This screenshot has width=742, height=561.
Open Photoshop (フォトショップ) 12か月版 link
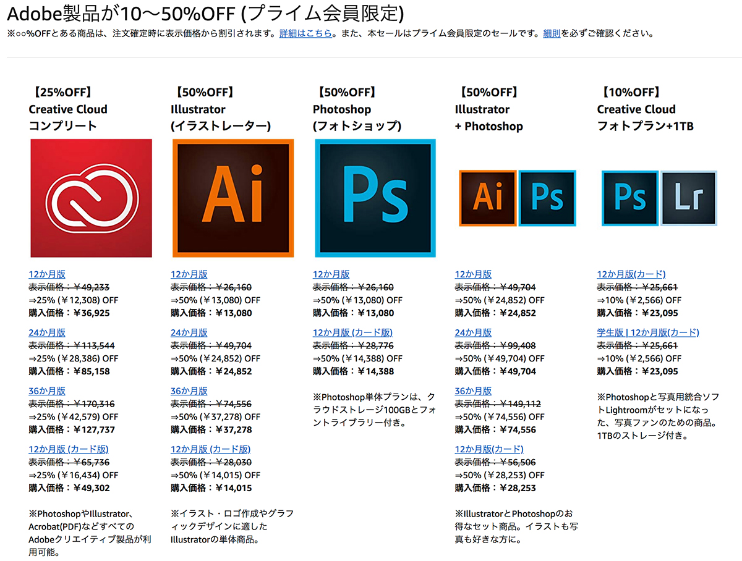pos(331,274)
